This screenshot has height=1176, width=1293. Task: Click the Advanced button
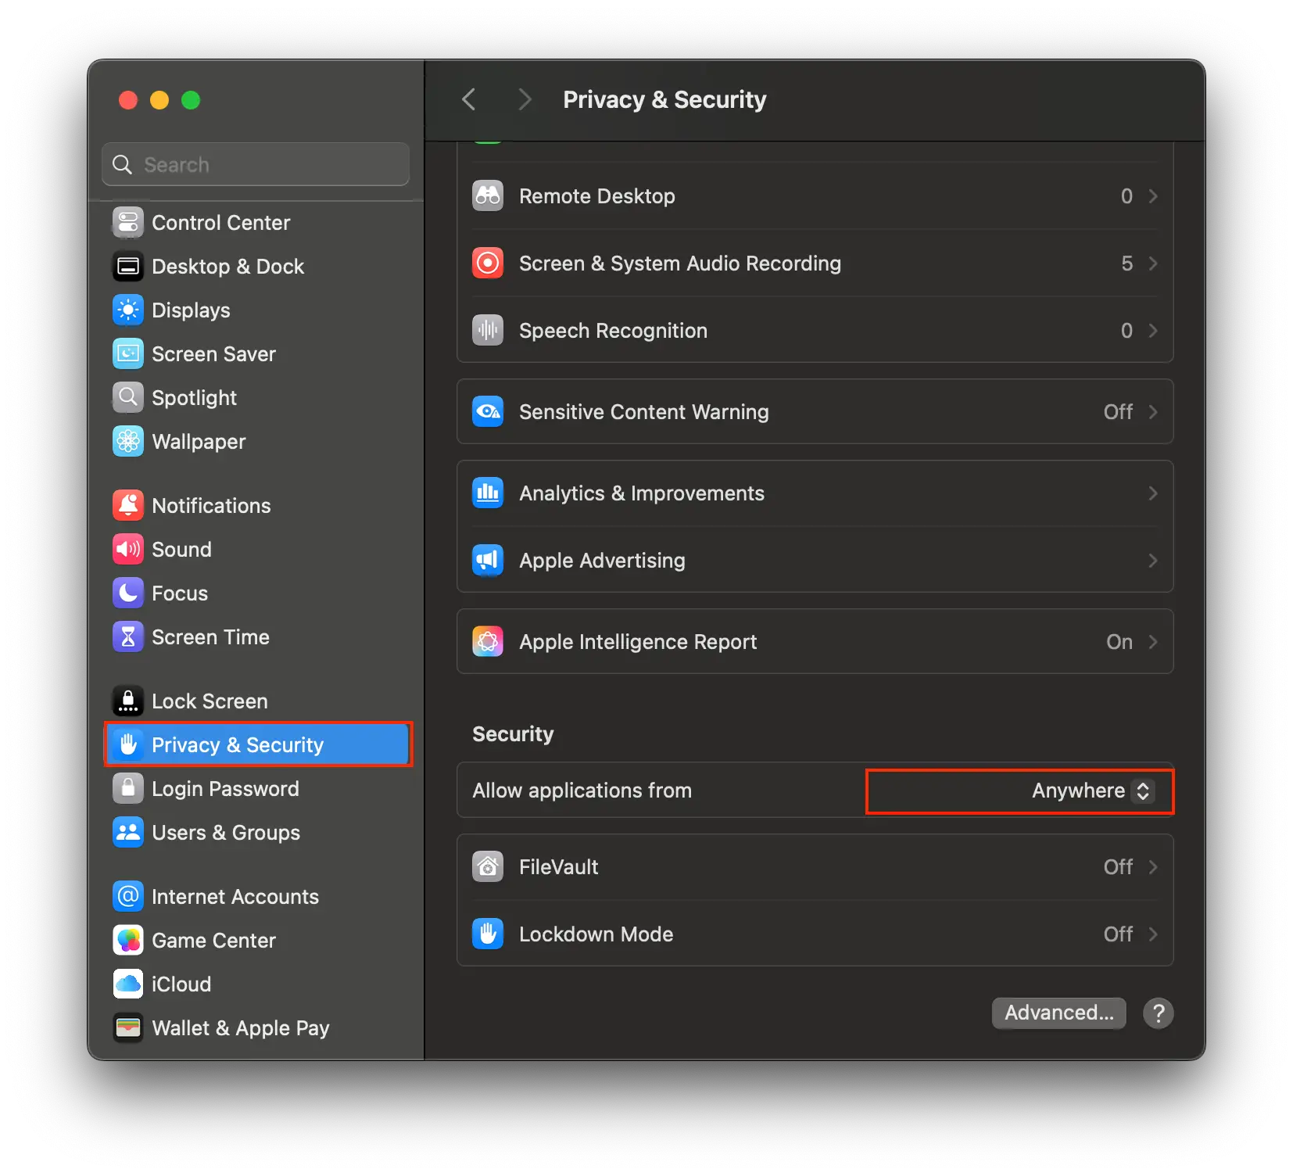pyautogui.click(x=1058, y=1013)
